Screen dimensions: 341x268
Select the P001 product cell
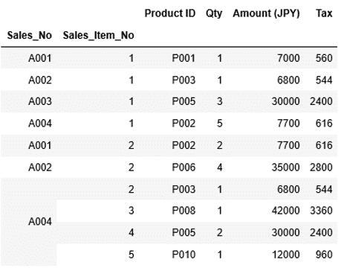[x=184, y=58]
